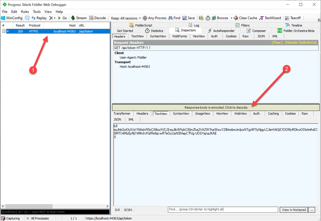Replay the selected session
Screen dimensions: 321x221
(39, 18)
